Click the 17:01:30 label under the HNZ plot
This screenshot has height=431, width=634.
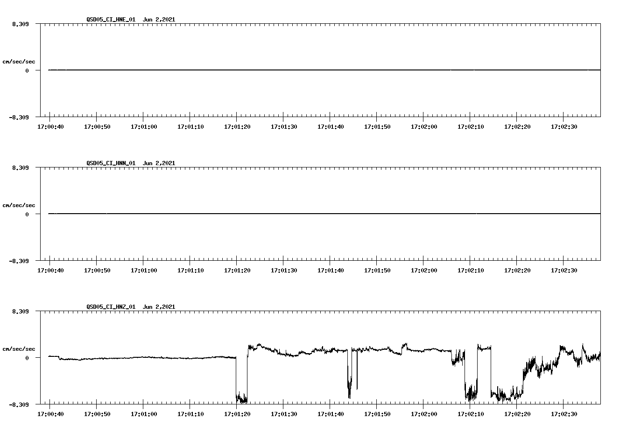(x=284, y=414)
